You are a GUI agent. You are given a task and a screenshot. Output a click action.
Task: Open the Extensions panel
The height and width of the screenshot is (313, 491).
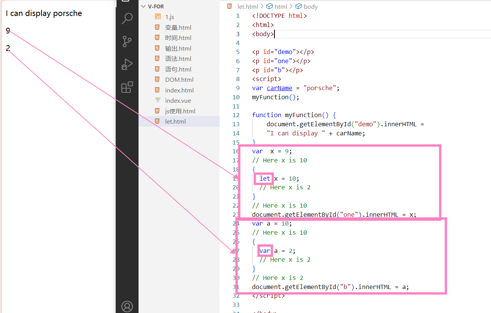pyautogui.click(x=127, y=87)
